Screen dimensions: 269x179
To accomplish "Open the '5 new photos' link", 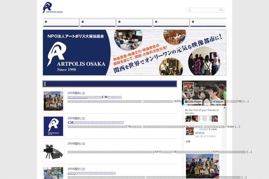I will [x=206, y=131].
